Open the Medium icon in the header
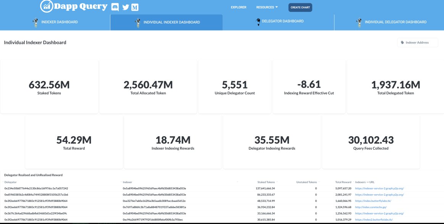Viewport: 444px width, 224px height. coord(135,7)
